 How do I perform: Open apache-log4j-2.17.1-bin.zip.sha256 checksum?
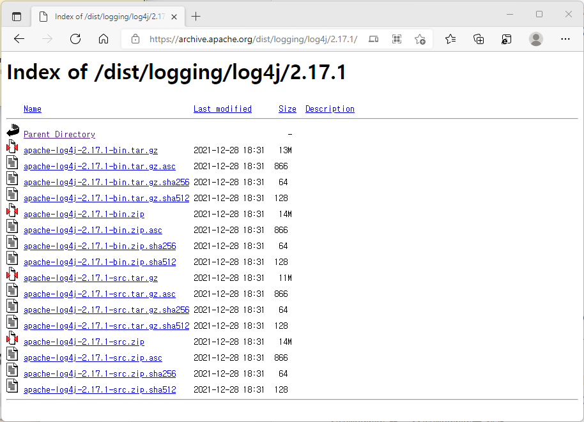pyautogui.click(x=100, y=246)
